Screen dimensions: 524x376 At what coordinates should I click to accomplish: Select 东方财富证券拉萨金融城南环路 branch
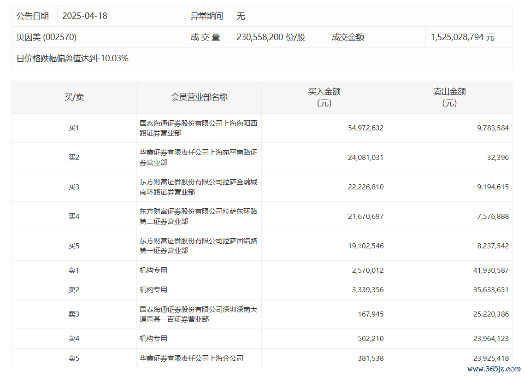[x=198, y=187]
